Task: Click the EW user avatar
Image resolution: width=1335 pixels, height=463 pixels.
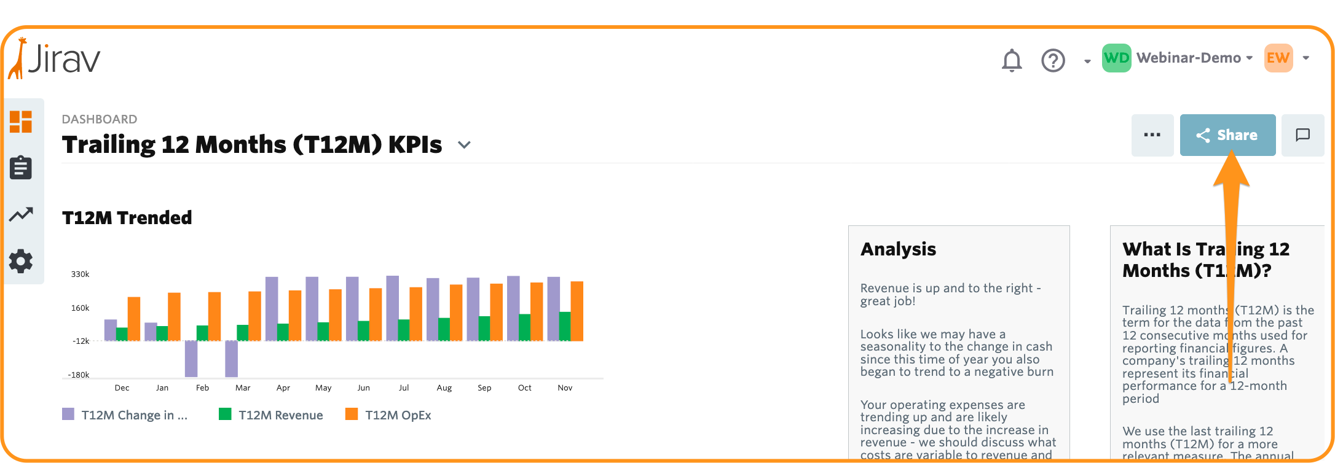Action: 1278,58
